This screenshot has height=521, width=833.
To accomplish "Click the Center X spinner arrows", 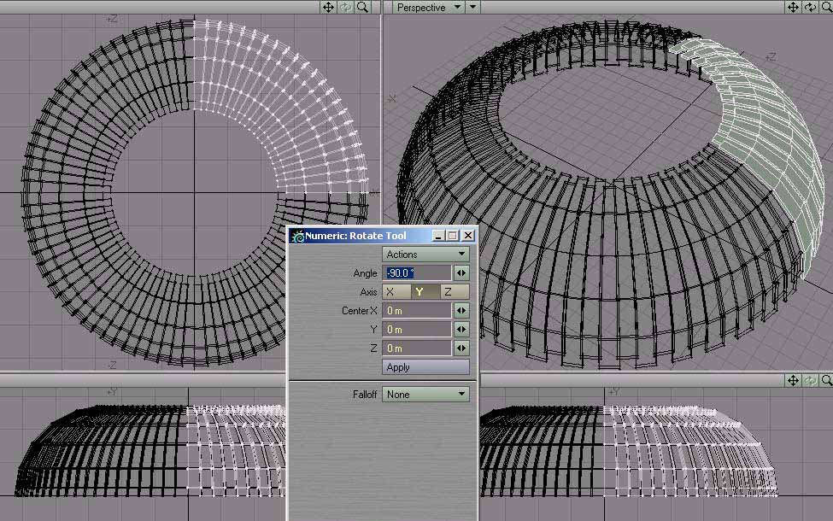I will (x=461, y=311).
